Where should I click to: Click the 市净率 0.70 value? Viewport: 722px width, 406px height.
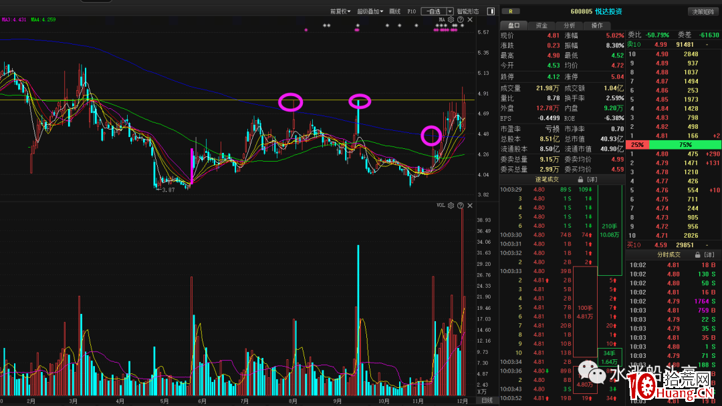[618, 129]
